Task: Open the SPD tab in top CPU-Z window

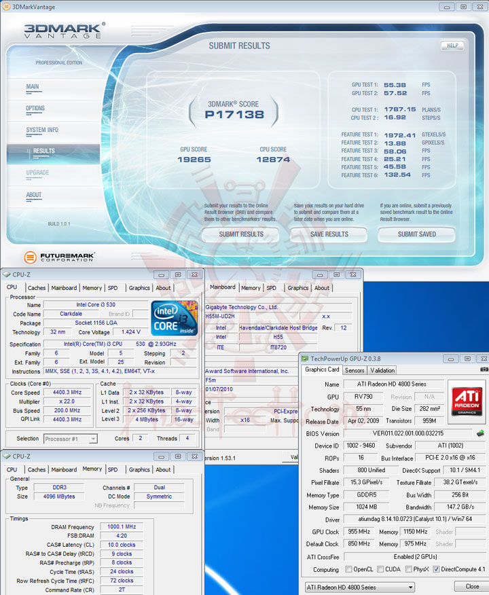Action: pyautogui.click(x=113, y=288)
